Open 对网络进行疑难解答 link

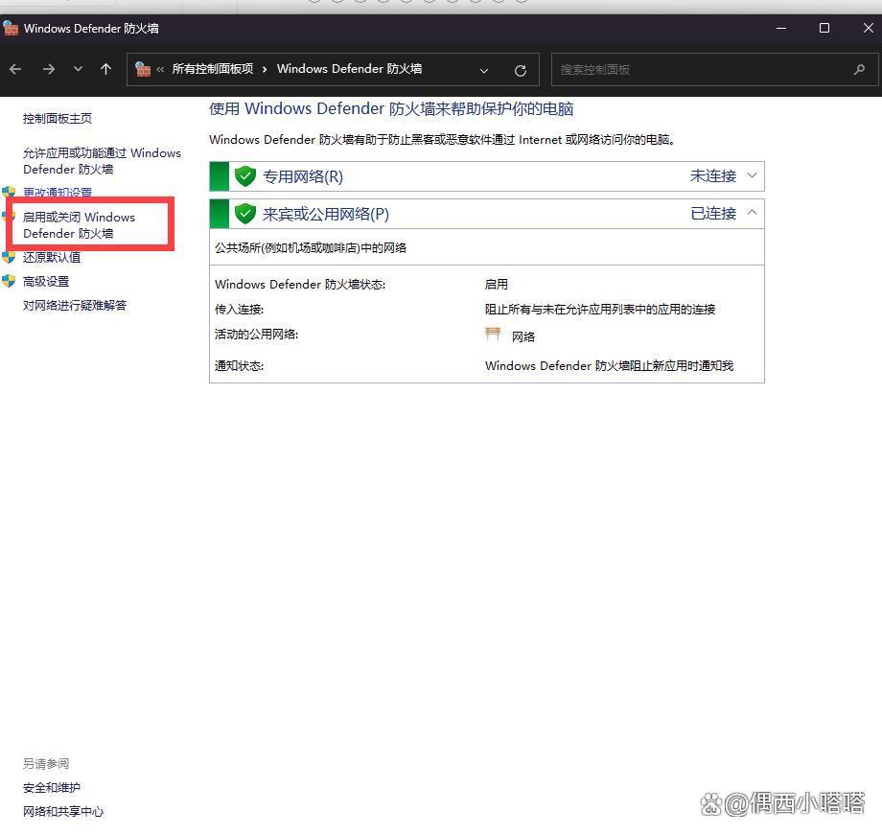75,306
